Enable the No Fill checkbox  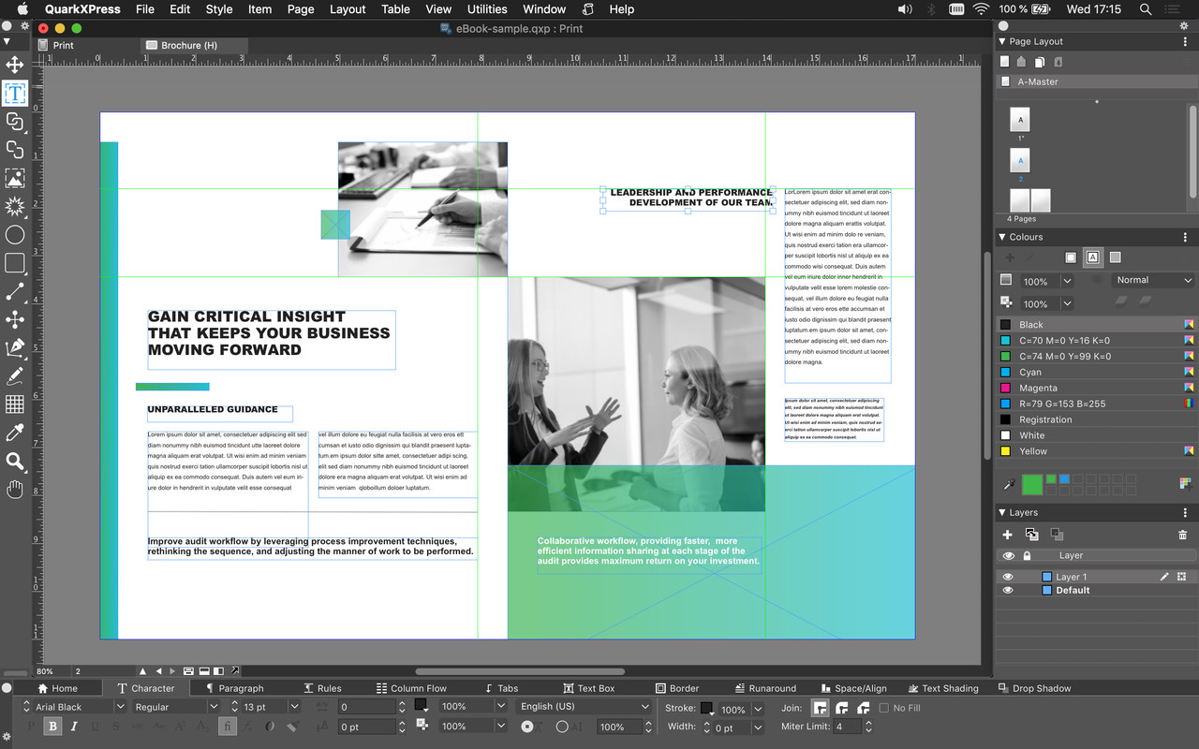click(x=883, y=708)
